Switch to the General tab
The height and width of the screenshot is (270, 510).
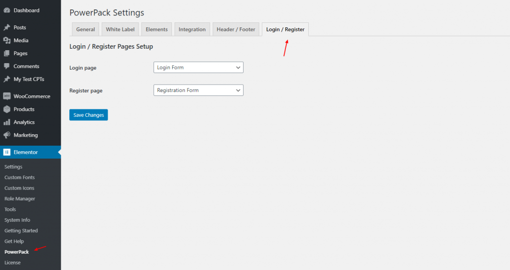coord(86,29)
